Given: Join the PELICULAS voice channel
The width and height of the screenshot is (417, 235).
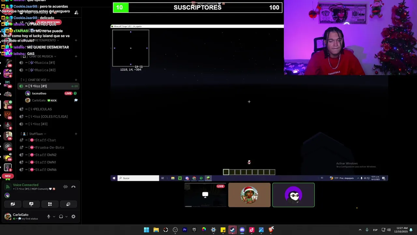Looking at the screenshot, I should 48,109.
